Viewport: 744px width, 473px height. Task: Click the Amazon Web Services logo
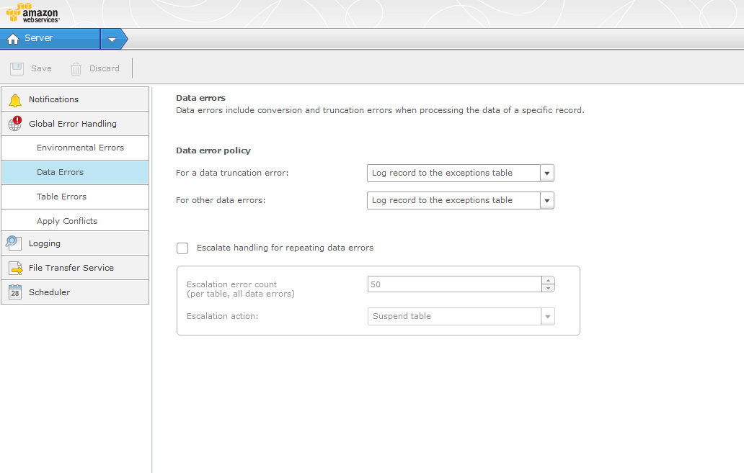pos(32,13)
